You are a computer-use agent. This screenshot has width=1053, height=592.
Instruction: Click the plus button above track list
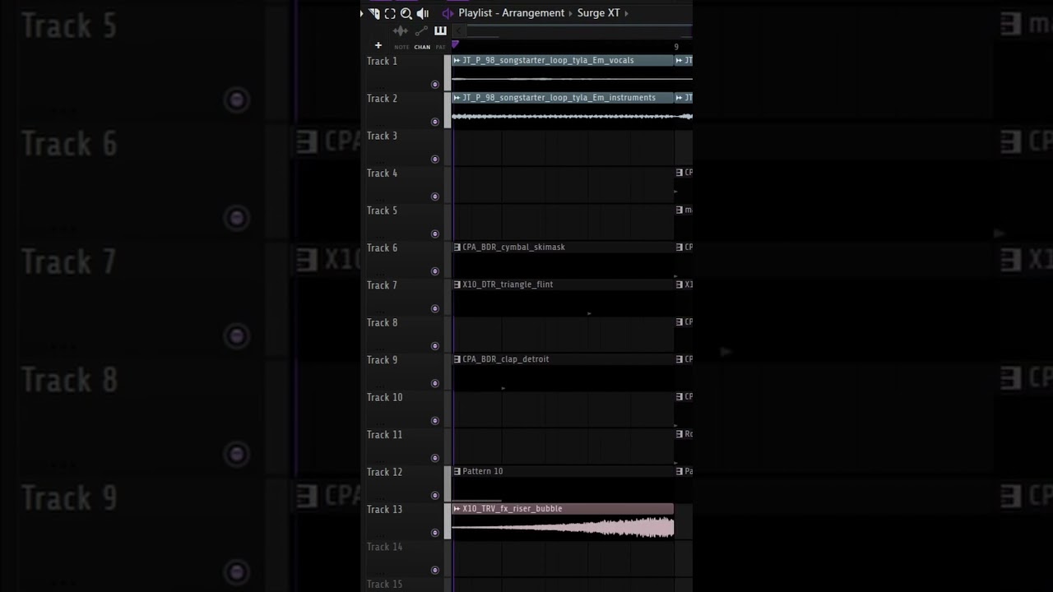pos(378,45)
